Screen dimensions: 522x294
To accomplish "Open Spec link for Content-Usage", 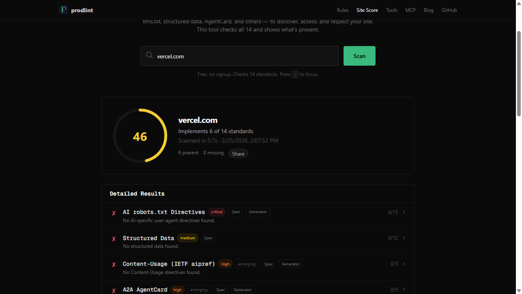I will (x=269, y=264).
